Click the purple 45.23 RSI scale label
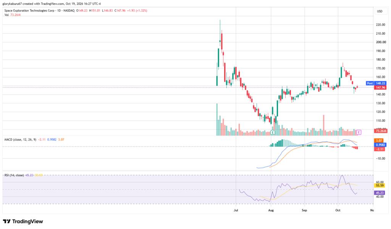 pyautogui.click(x=380, y=193)
